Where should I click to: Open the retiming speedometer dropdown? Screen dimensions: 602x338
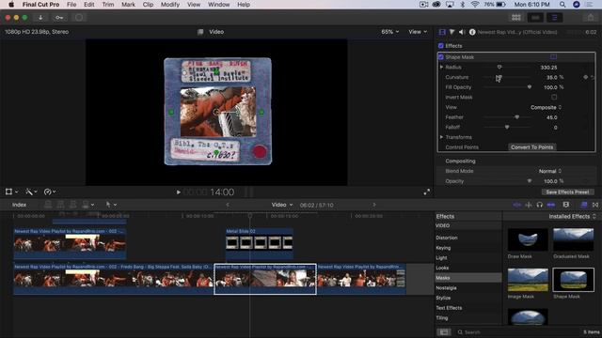pos(50,192)
